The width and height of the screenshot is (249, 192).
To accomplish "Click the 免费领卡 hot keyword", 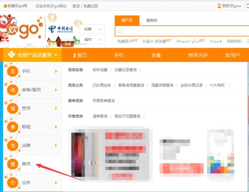I will [x=124, y=42].
